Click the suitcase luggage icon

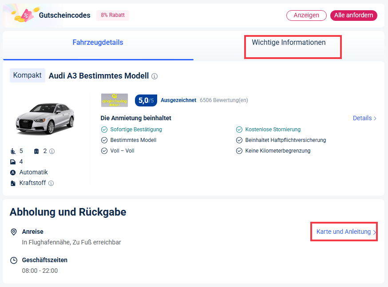[x=36, y=151]
